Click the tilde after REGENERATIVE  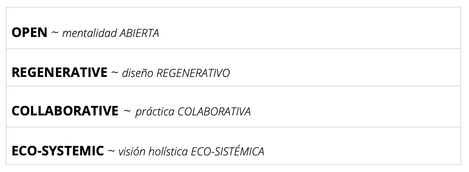(x=115, y=73)
